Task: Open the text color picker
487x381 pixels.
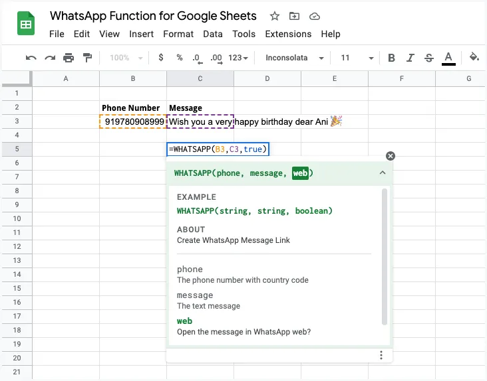Action: pos(448,58)
